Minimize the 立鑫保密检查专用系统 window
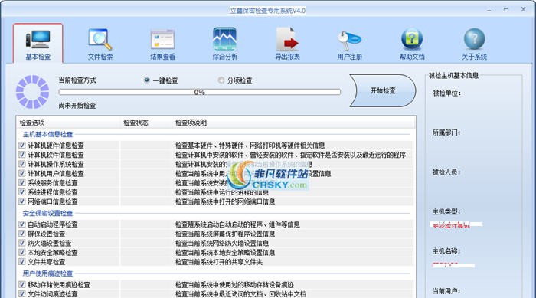536x298 pixels. [489, 10]
